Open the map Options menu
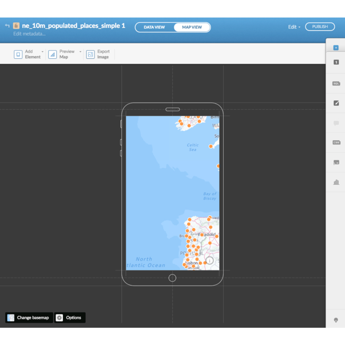The width and height of the screenshot is (345, 345). (70, 318)
